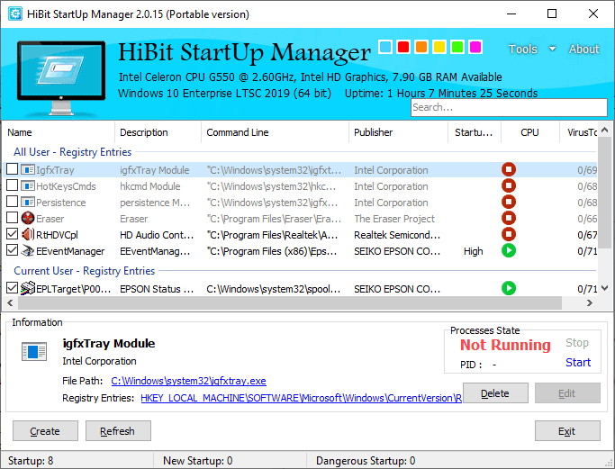This screenshot has width=615, height=469.
Task: Select the orange color theme
Action: pos(421,47)
